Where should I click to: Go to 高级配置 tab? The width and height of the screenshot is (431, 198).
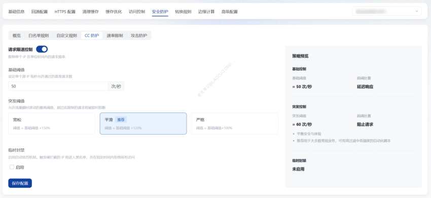(x=230, y=12)
